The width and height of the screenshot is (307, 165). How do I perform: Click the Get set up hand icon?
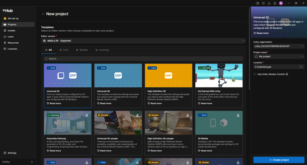tap(5, 18)
